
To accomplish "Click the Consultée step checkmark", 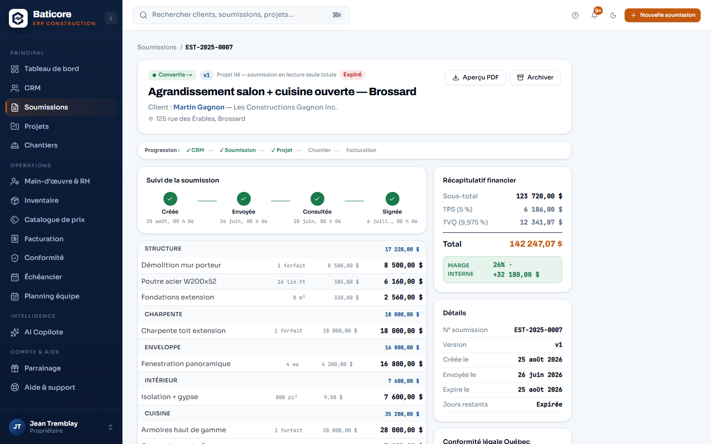I will coord(317,199).
